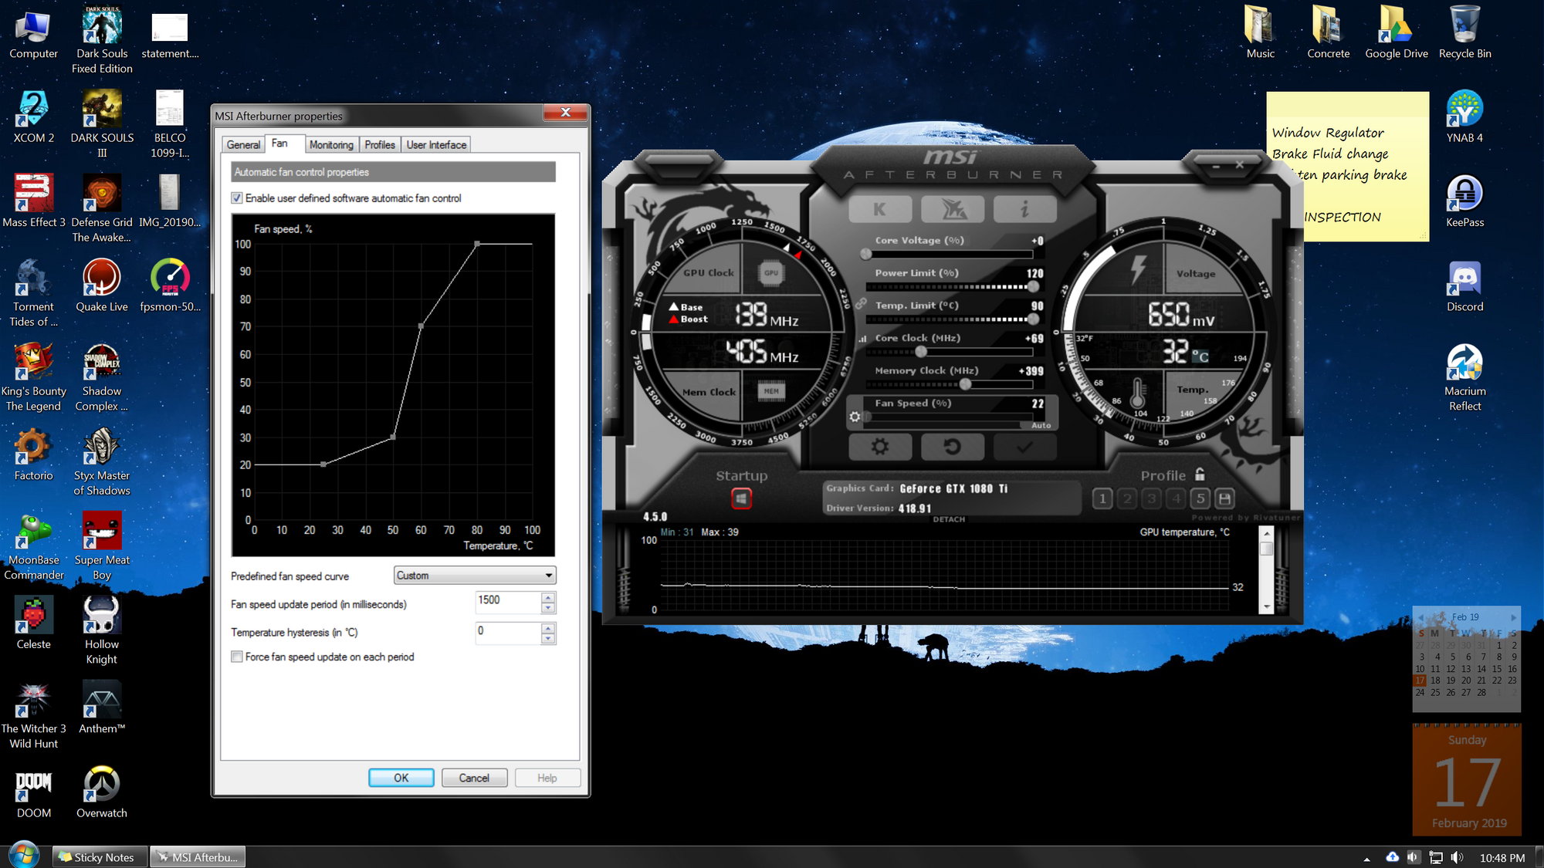Viewport: 1544px width, 868px height.
Task: Switch to the Monitoring tab
Action: pos(331,145)
